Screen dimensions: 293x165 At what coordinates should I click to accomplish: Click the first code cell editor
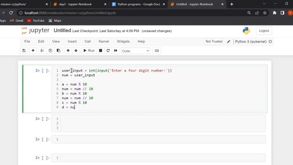(158, 89)
